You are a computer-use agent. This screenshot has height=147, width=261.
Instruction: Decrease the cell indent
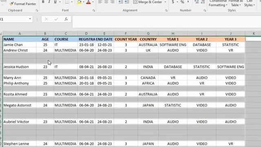click(121, 2)
